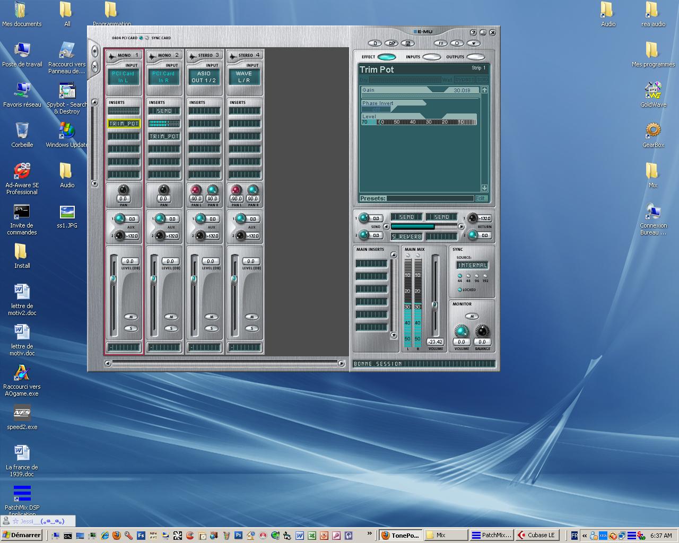Viewport: 679px width, 543px height.
Task: Mute the Stereo 4 strip
Action: (x=251, y=317)
